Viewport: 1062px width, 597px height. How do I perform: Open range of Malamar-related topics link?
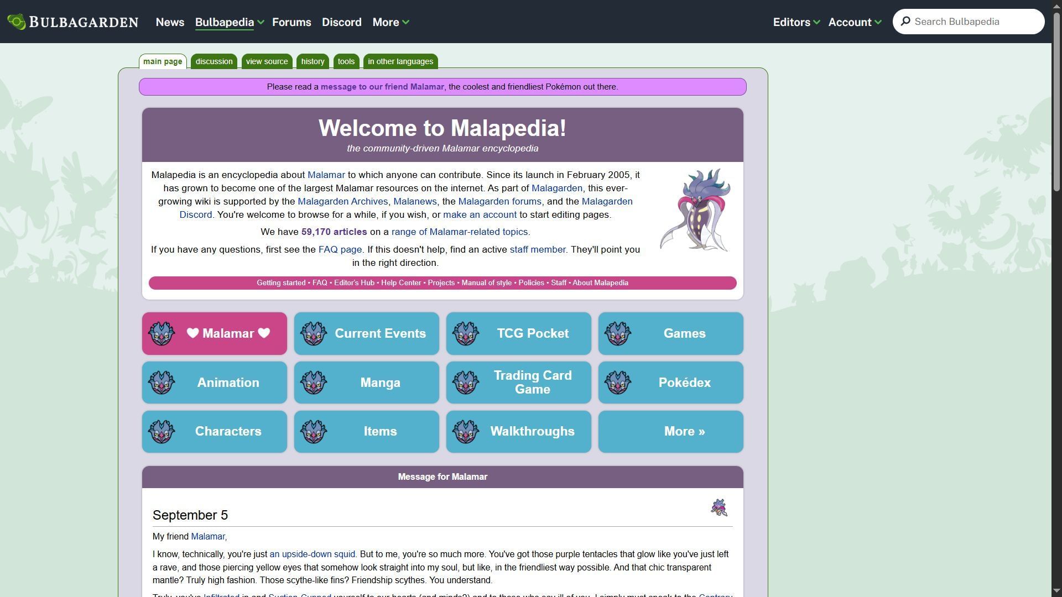click(x=461, y=232)
